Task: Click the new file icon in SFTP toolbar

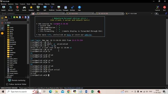Action: (20, 17)
